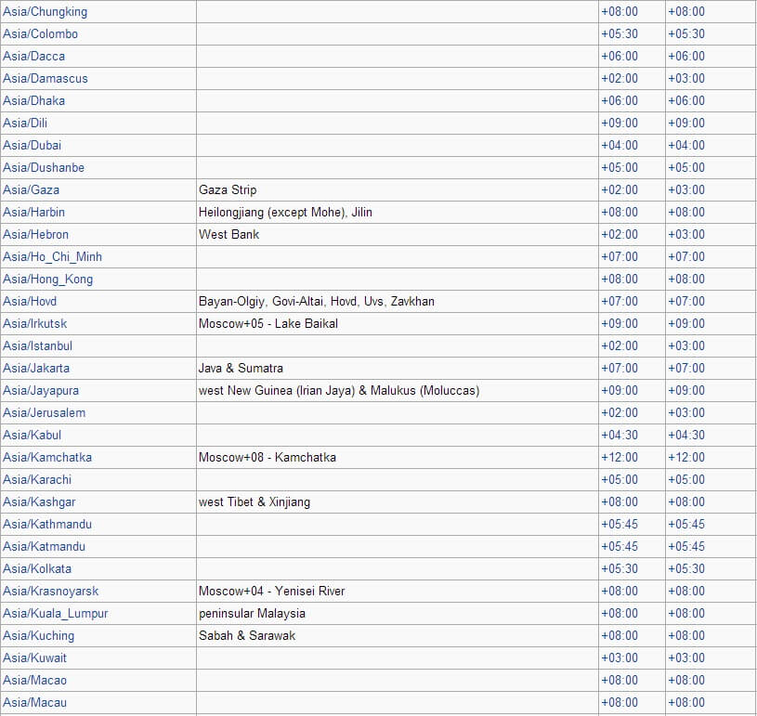757x716 pixels.
Task: Click +07:00 standard offset for Hovd
Action: [x=620, y=301]
